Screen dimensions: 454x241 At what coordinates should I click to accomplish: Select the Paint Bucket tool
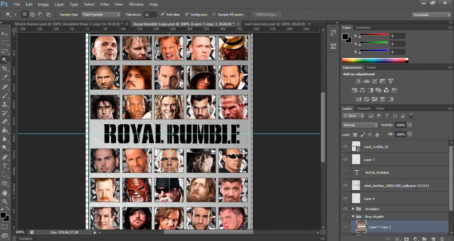4,130
